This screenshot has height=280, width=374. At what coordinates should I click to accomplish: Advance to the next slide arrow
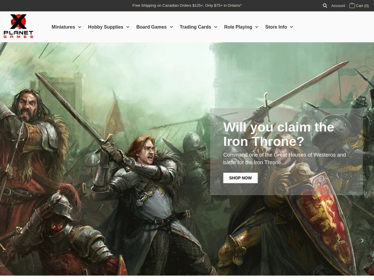[362, 241]
